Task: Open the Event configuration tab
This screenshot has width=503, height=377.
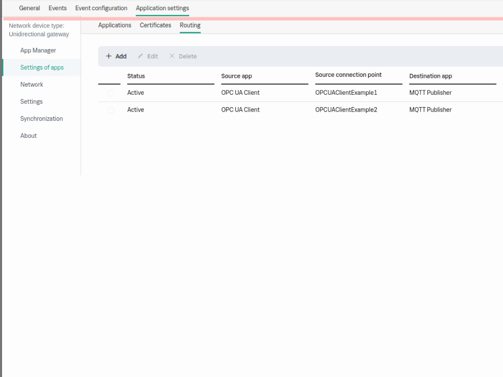Action: (101, 8)
